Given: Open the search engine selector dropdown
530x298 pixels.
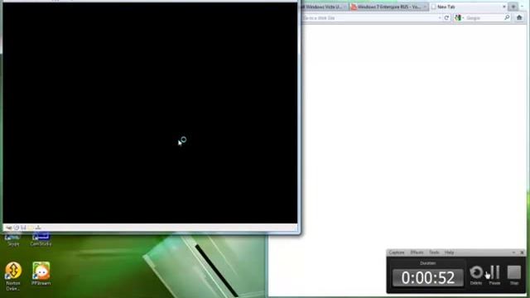Looking at the screenshot, I should pyautogui.click(x=460, y=18).
